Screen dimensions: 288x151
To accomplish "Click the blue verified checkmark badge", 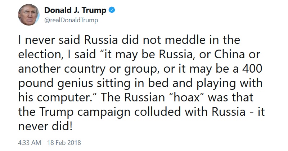I will tap(112, 10).
